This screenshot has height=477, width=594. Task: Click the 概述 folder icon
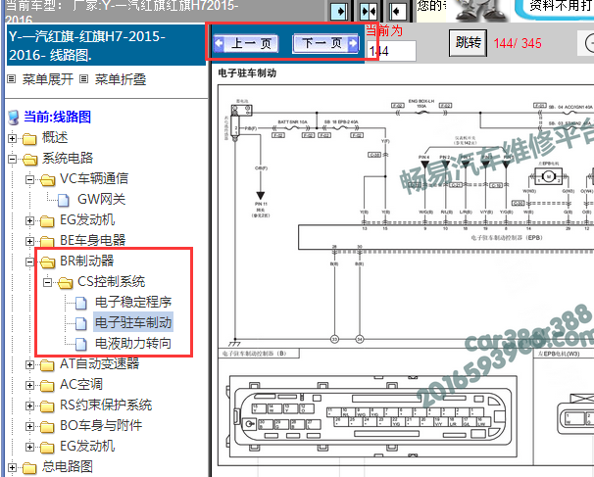click(x=29, y=139)
